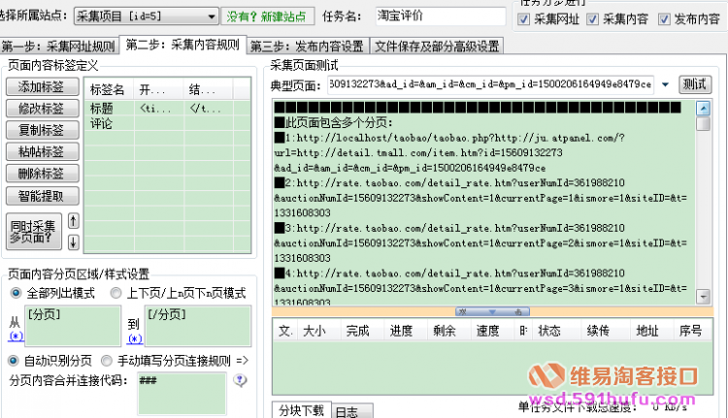Click the 开... column header in tag list
728x418 pixels.
(x=159, y=89)
